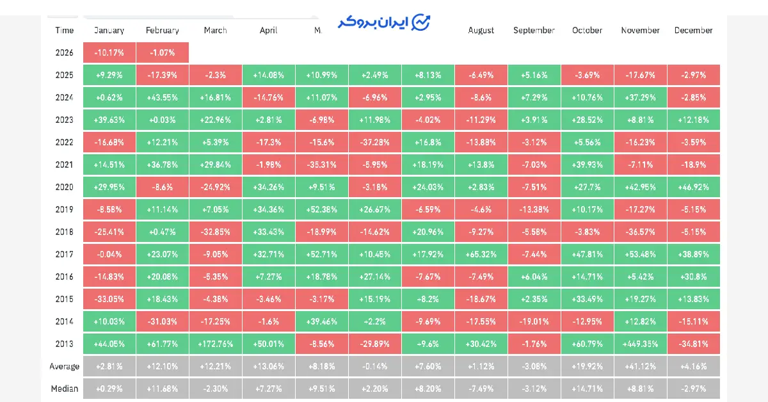
Task: Click the +41.12% November average cell
Action: [640, 366]
